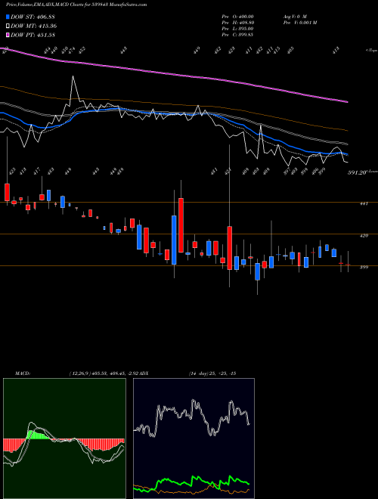
Task: Click the Pre C close price value
Action: click(237, 35)
